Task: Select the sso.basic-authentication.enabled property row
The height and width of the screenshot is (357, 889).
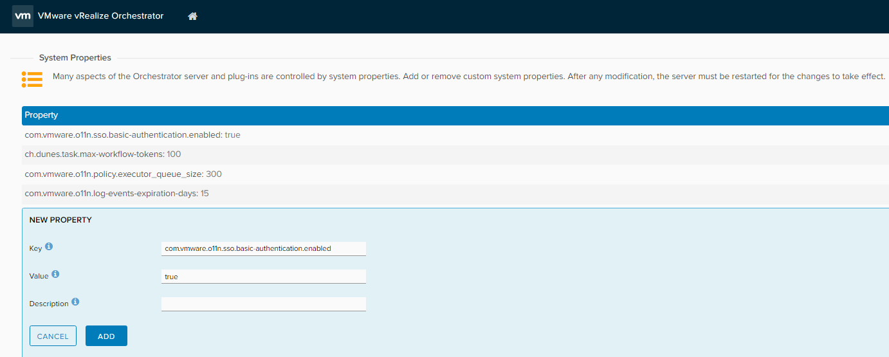Action: (133, 135)
